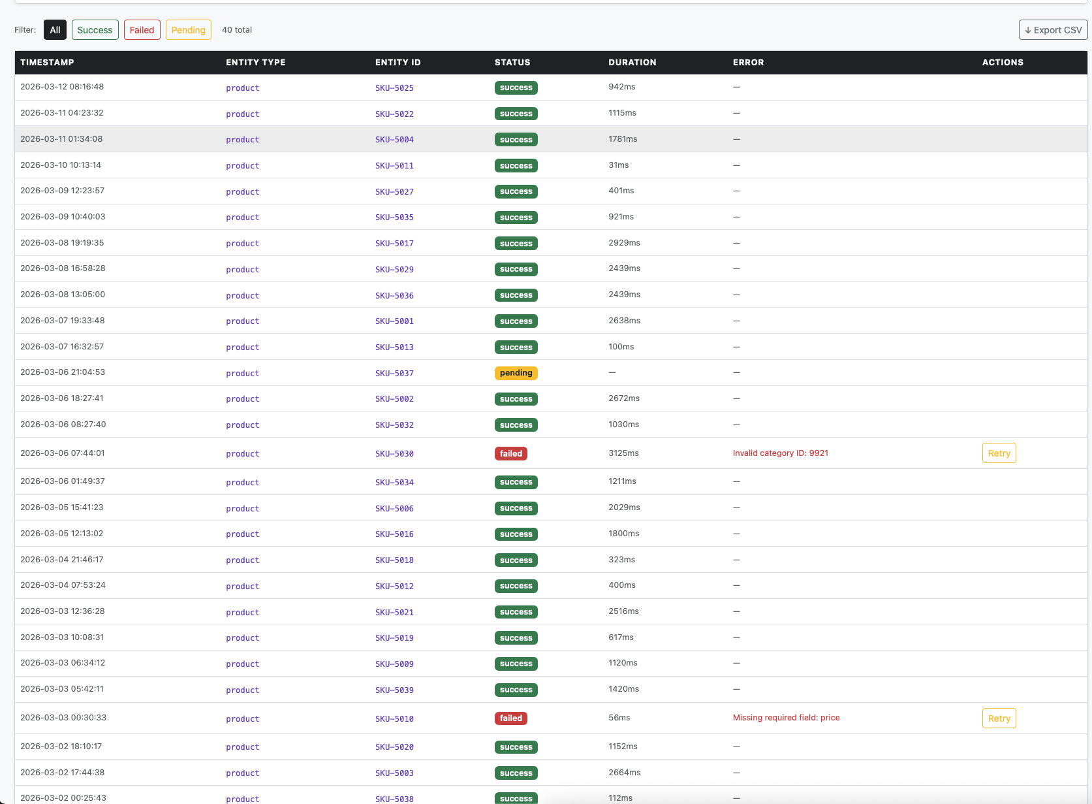Retry the failed SKU-5030 sync

tap(999, 453)
